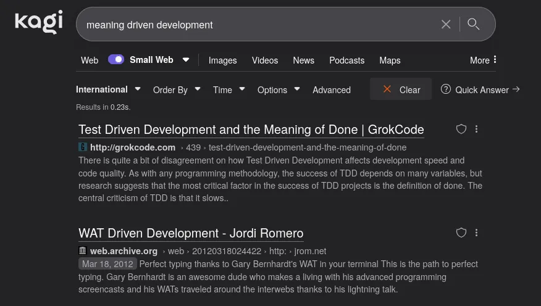541x306 pixels.
Task: Click the Advanced search link
Action: point(331,90)
